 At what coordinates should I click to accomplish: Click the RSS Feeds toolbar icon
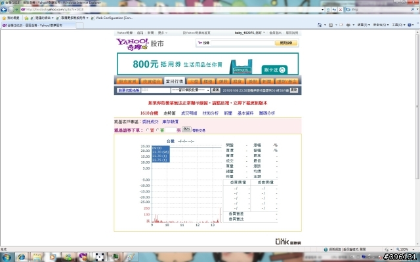(x=331, y=25)
